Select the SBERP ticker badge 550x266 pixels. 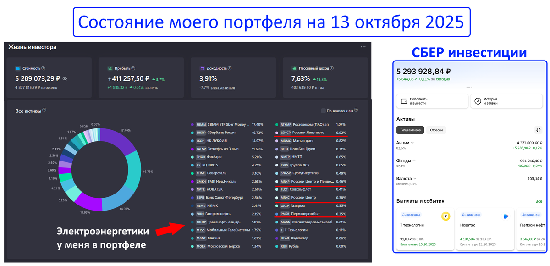(x=201, y=133)
